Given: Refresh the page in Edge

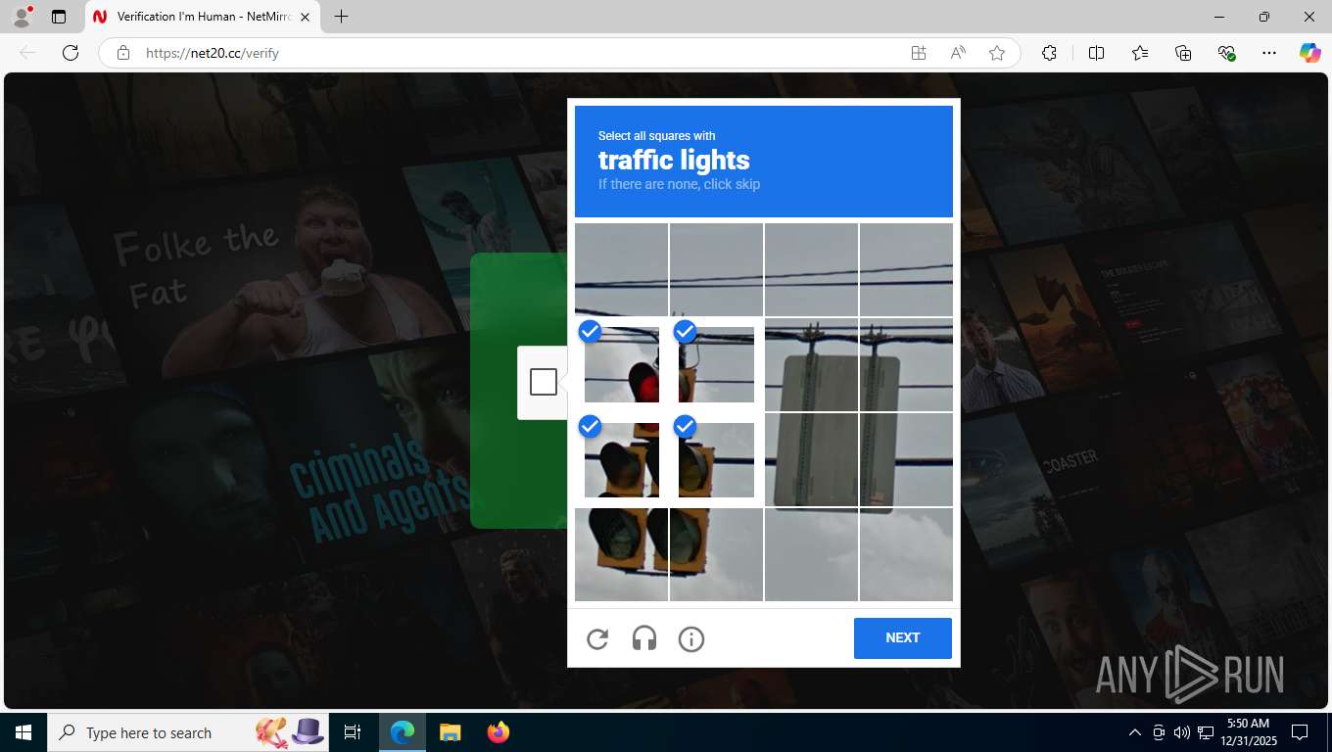Looking at the screenshot, I should click(x=71, y=53).
